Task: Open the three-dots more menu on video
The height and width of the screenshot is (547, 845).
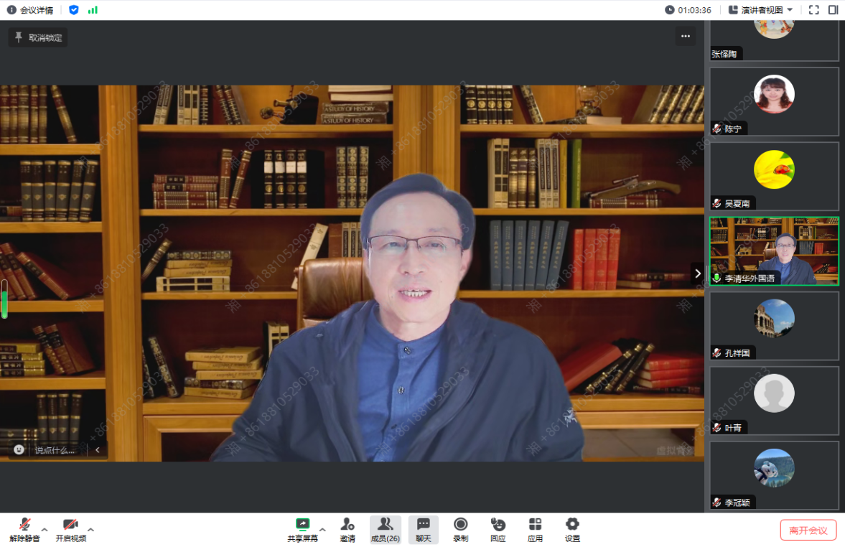Action: [x=685, y=37]
